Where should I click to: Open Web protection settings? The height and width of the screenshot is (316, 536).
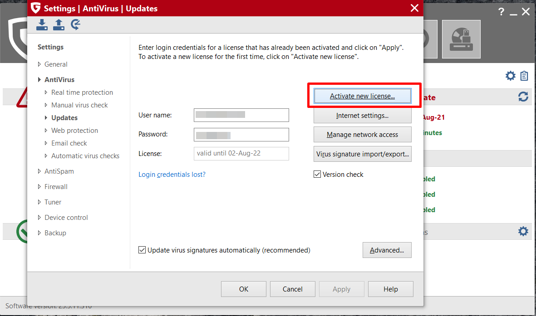[74, 130]
